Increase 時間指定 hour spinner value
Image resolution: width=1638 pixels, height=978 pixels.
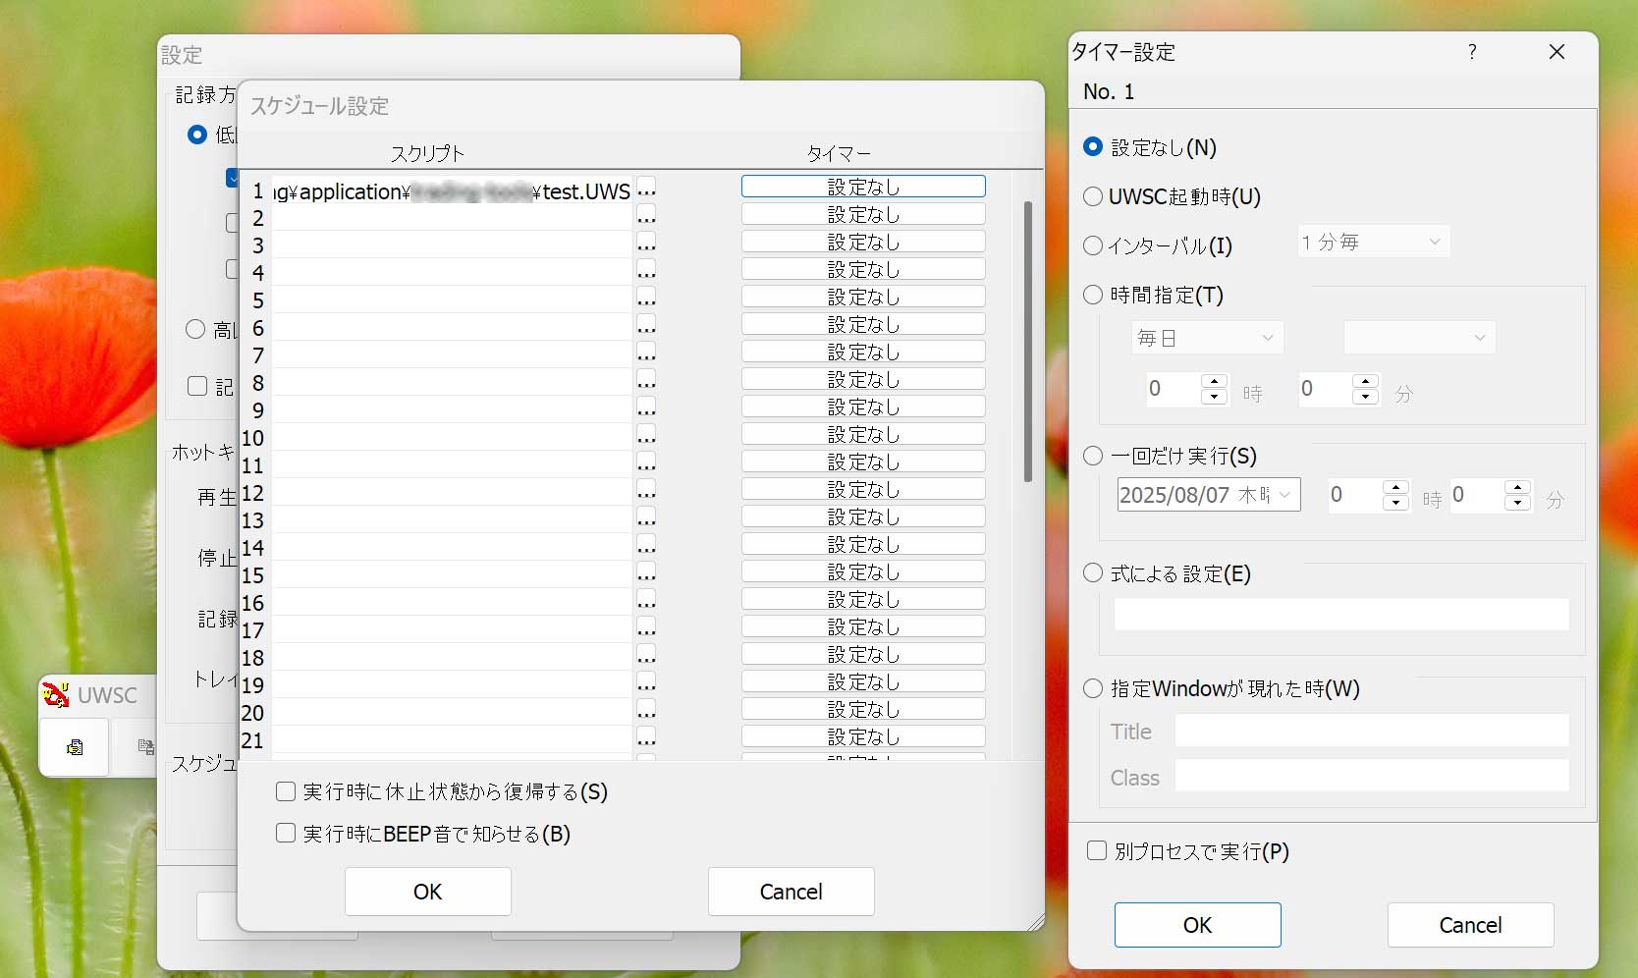tap(1215, 381)
